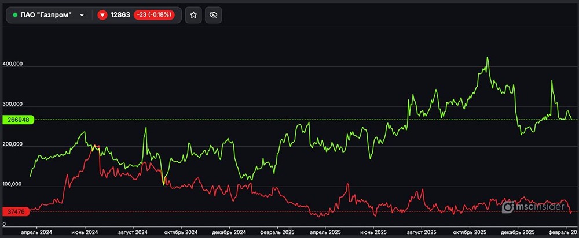Click the 400,000 y-axis label
579x238 pixels.
point(13,64)
